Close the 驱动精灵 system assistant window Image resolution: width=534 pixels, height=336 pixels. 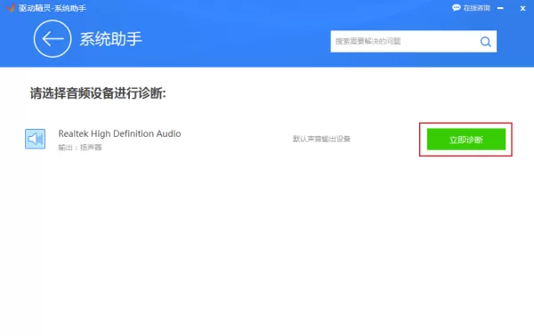(522, 8)
